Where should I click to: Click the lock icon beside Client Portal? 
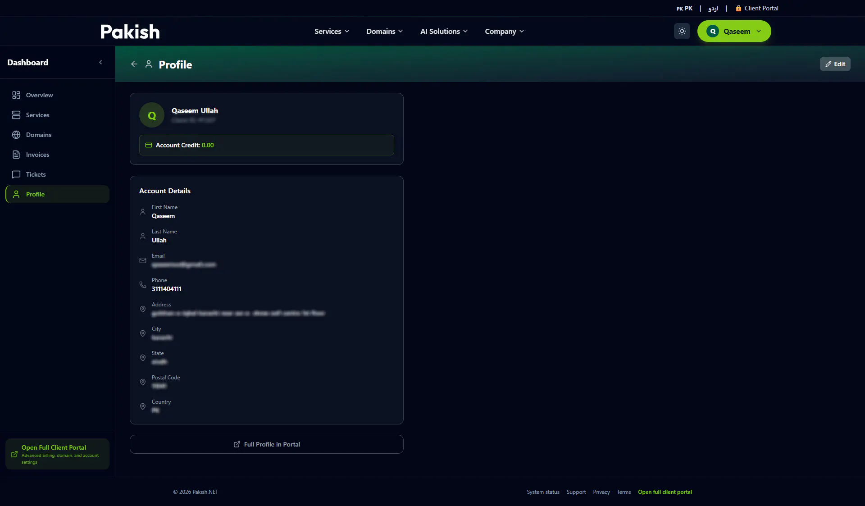click(x=738, y=8)
